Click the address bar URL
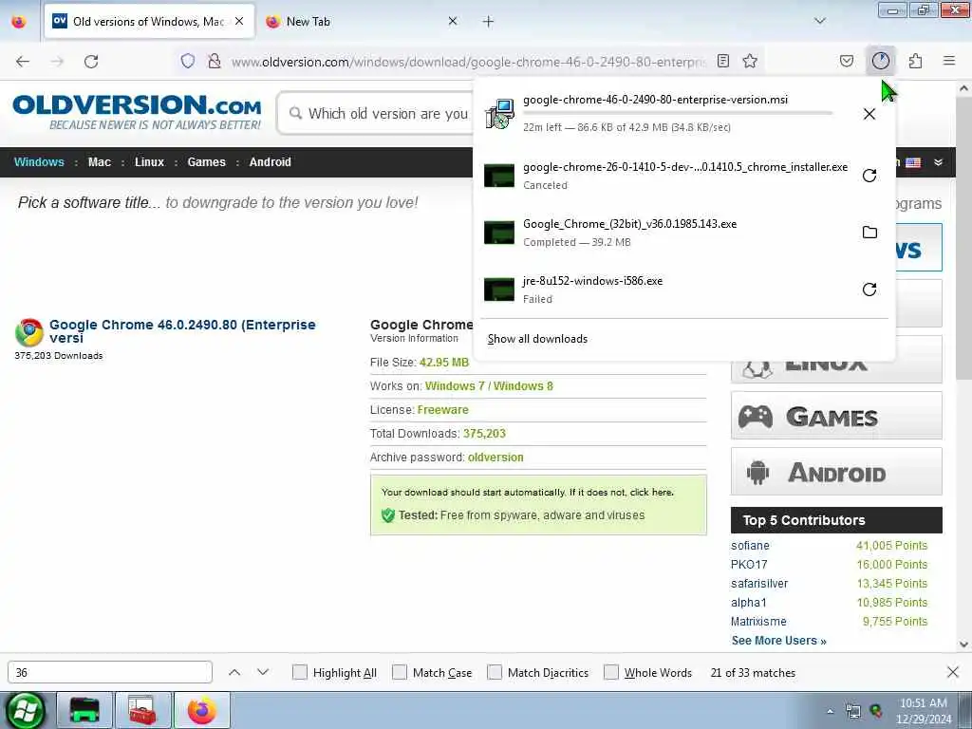 [467, 62]
